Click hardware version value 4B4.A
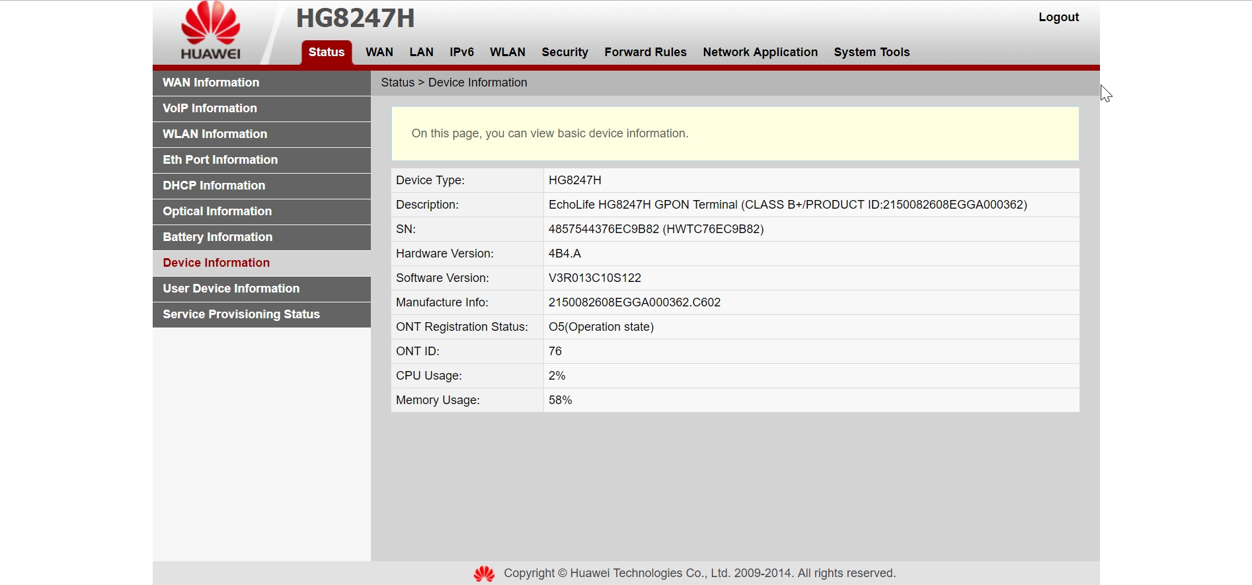The height and width of the screenshot is (585, 1252). pos(565,254)
